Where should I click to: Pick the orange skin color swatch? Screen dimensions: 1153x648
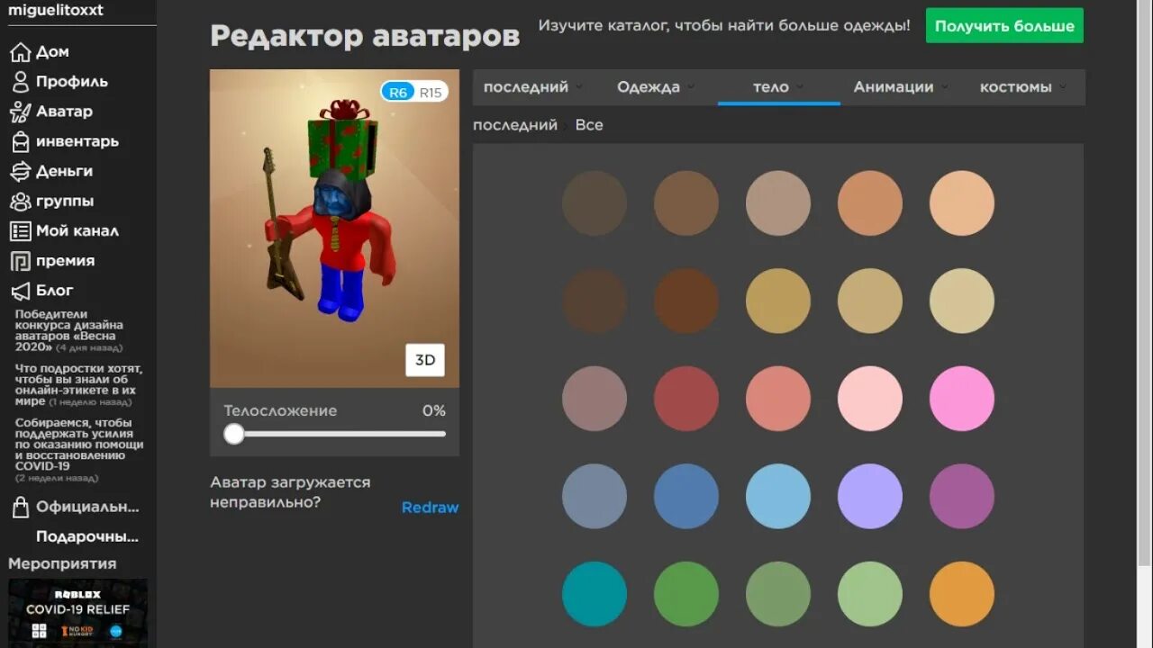(962, 594)
